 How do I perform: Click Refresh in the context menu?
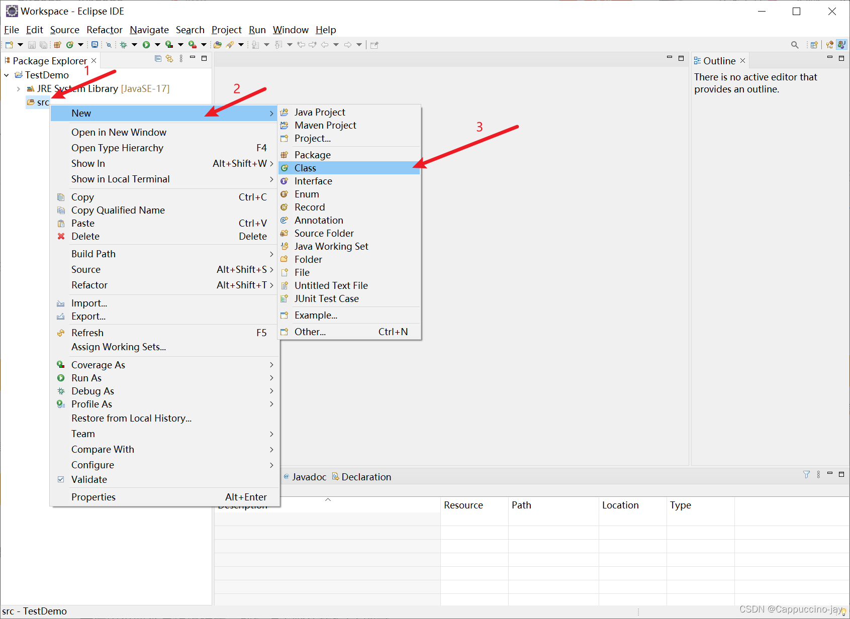(164, 333)
